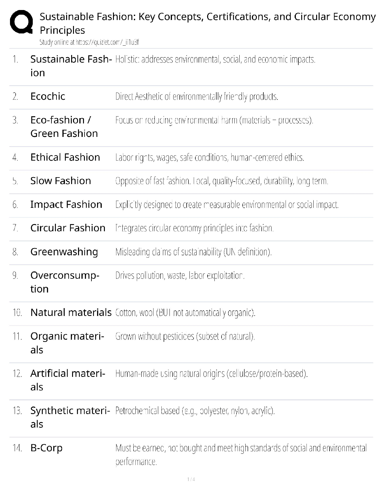
Task: Select the Natural materials term
Action: 71,312
